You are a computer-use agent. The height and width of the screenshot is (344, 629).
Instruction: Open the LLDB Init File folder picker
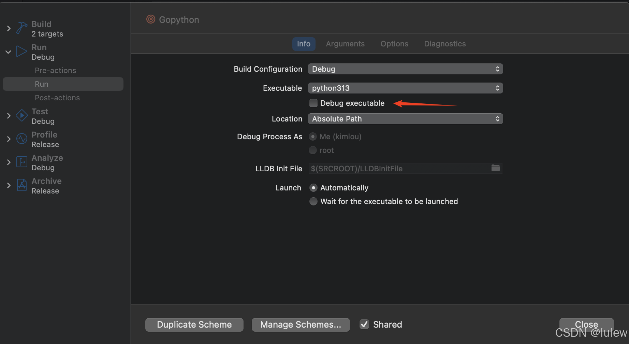[495, 168]
